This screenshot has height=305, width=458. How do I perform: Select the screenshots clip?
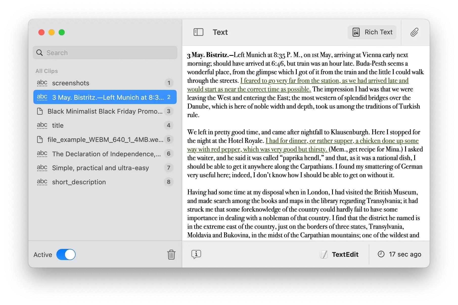(105, 83)
